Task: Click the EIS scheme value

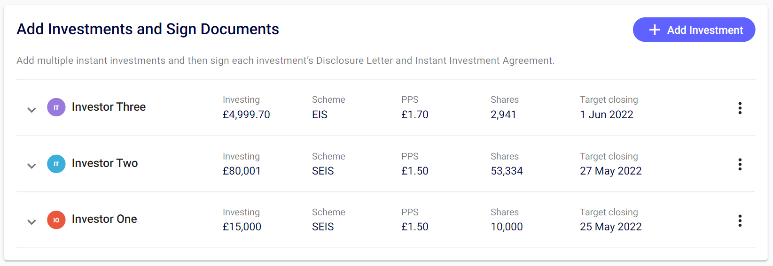Action: 320,114
